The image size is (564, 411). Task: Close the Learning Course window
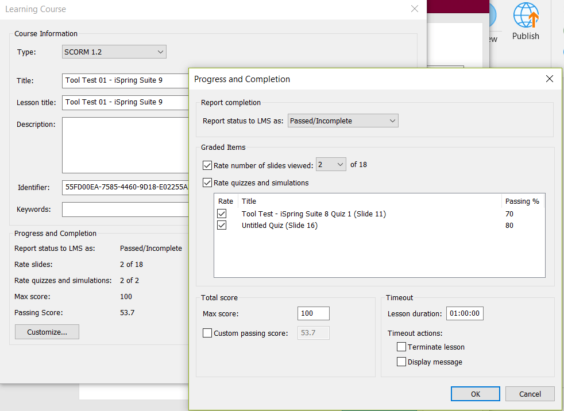(414, 9)
